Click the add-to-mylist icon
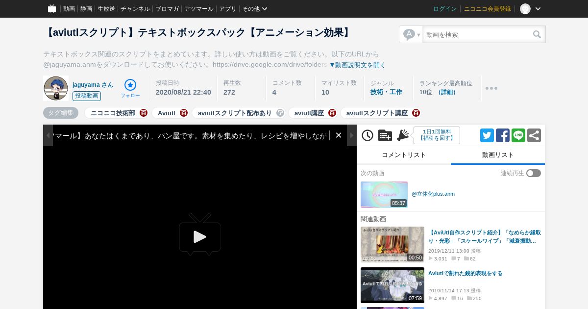The height and width of the screenshot is (309, 588). [x=385, y=135]
